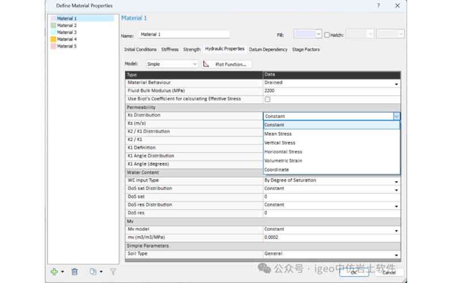453x283 pixels.
Task: Click the material Name input field
Action: [184, 35]
